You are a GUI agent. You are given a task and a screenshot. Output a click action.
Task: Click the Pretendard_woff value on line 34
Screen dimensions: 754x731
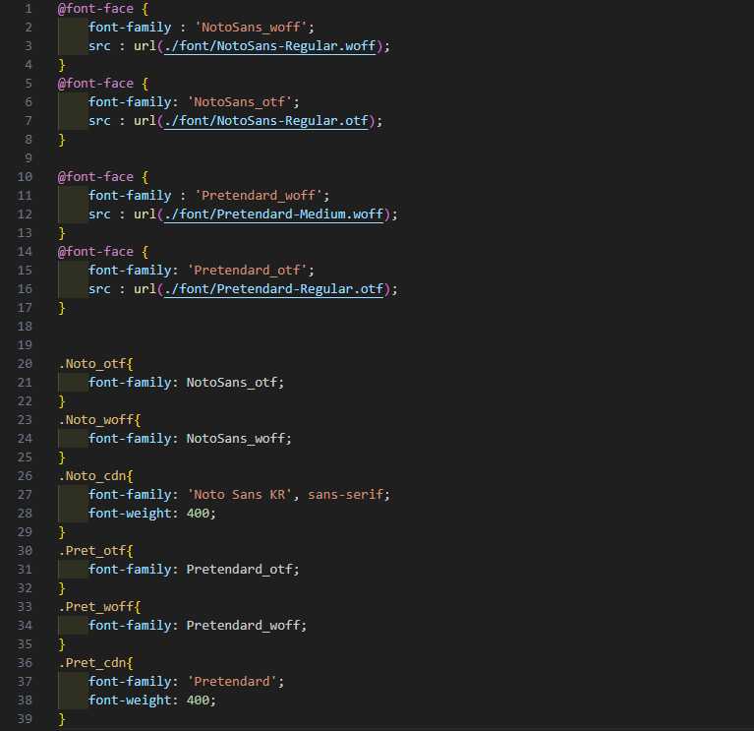243,626
